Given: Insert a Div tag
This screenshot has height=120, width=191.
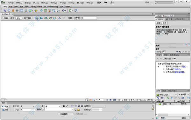Looking at the screenshot, I should [x=26, y=10].
